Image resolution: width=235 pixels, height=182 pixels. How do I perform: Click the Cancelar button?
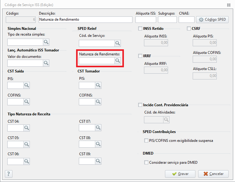click(x=213, y=174)
